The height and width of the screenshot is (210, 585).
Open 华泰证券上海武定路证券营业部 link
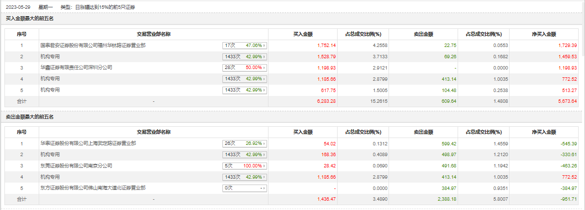88,144
